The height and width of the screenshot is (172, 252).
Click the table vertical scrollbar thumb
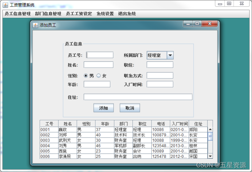210,136
